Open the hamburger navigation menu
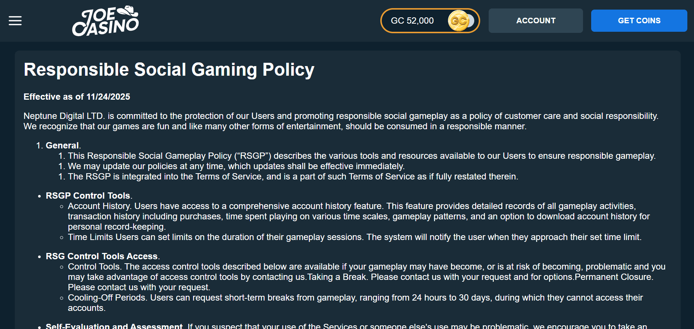694x329 pixels. tap(15, 21)
